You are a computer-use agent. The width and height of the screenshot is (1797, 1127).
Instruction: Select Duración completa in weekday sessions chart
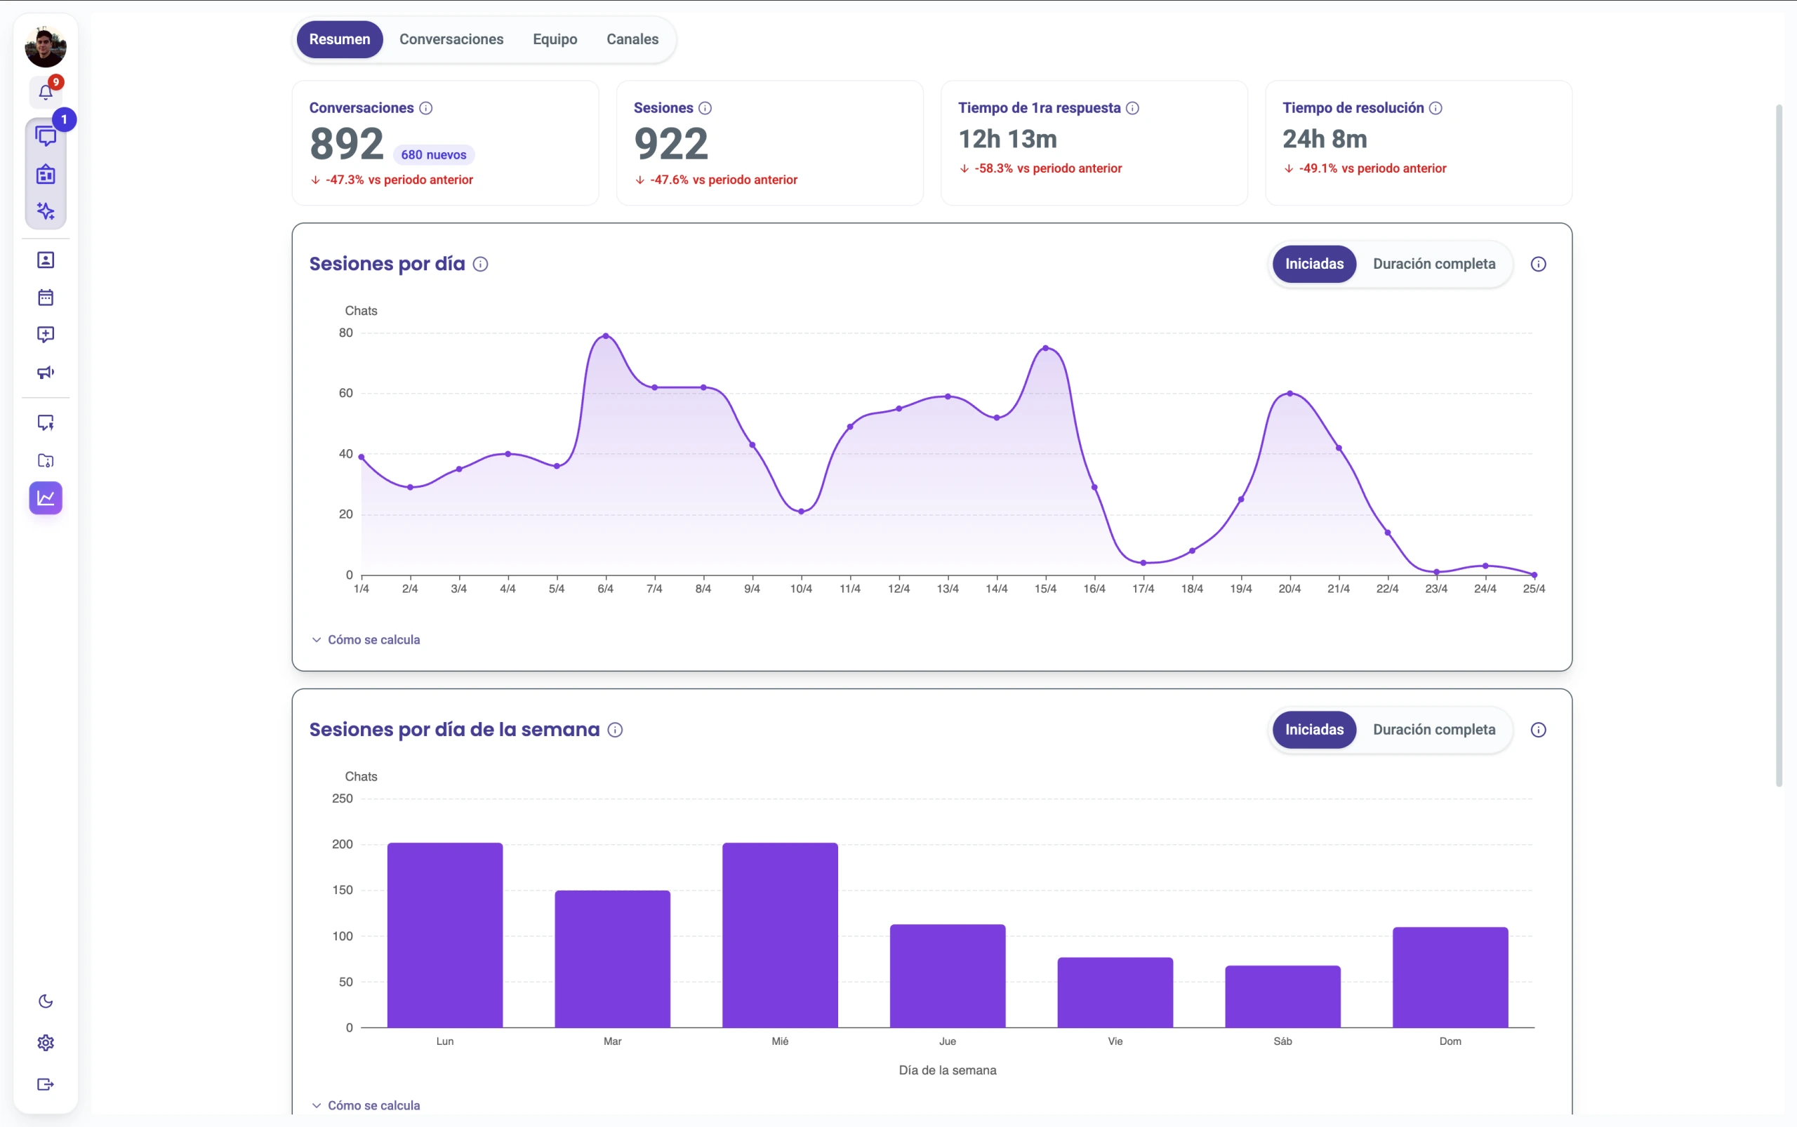click(x=1434, y=730)
